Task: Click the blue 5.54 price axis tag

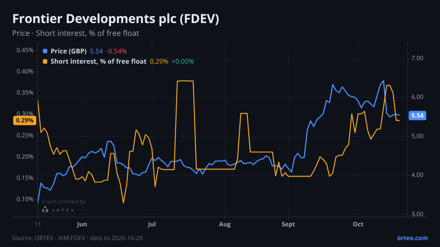Action: click(417, 116)
